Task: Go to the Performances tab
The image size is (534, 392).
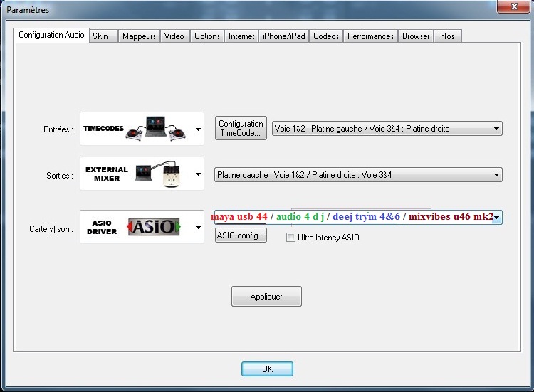Action: pyautogui.click(x=370, y=36)
